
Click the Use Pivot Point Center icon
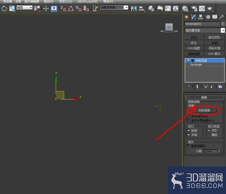pos(37,9)
